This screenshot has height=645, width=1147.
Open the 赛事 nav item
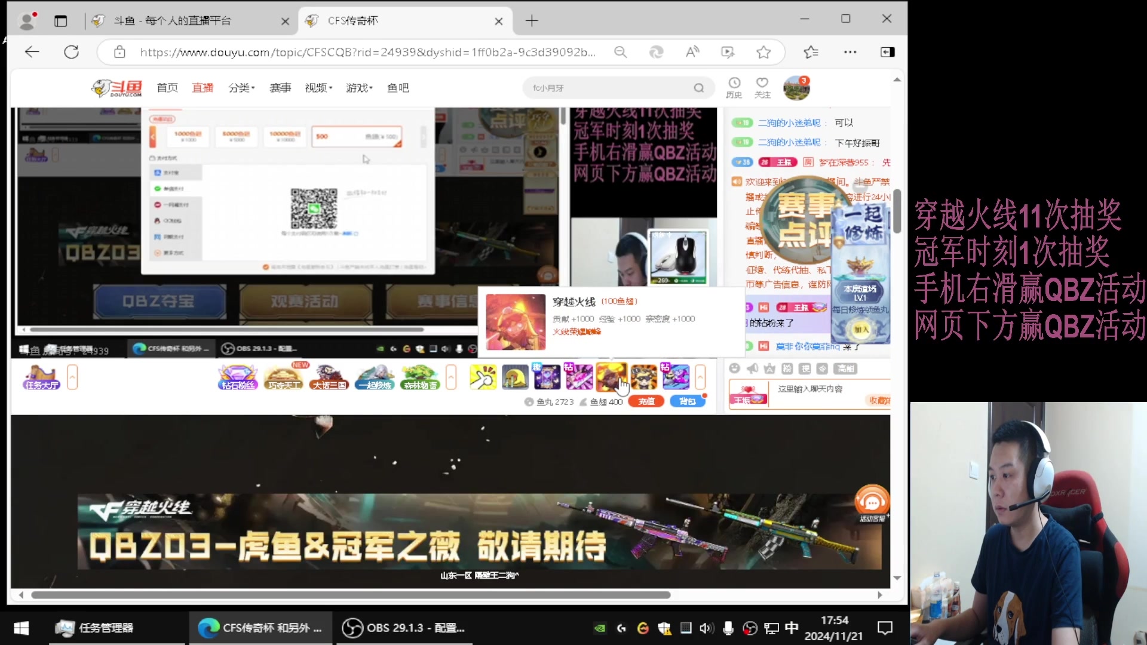(280, 88)
